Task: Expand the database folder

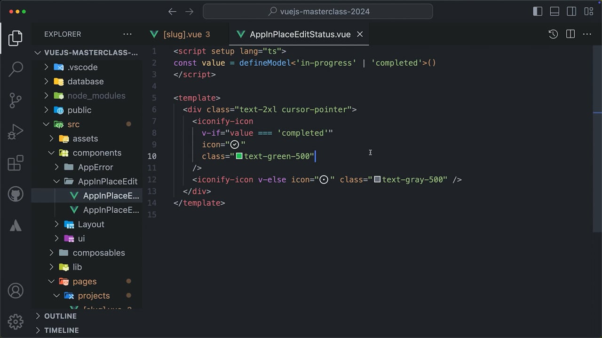Action: click(87, 81)
